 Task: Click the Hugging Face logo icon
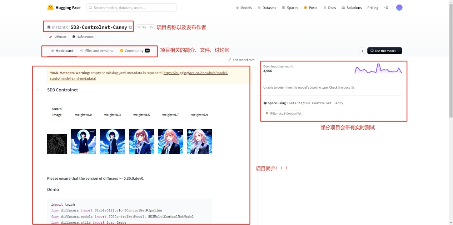(50, 7)
